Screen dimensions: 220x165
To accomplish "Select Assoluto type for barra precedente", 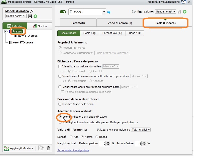I will point(90,81).
